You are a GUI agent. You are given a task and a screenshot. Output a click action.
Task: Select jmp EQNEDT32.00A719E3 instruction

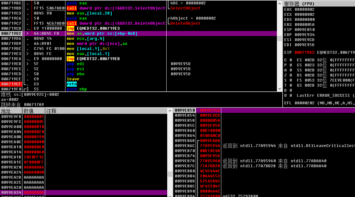pyautogui.click(x=93, y=28)
